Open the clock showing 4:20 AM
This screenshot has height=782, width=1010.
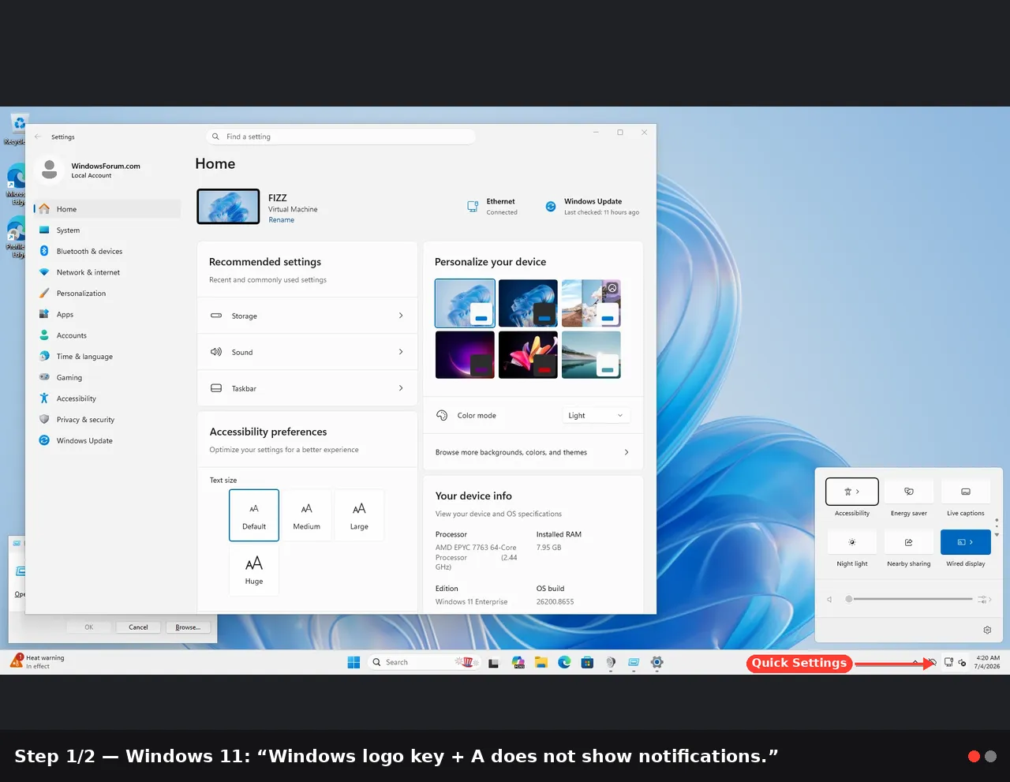pos(987,662)
